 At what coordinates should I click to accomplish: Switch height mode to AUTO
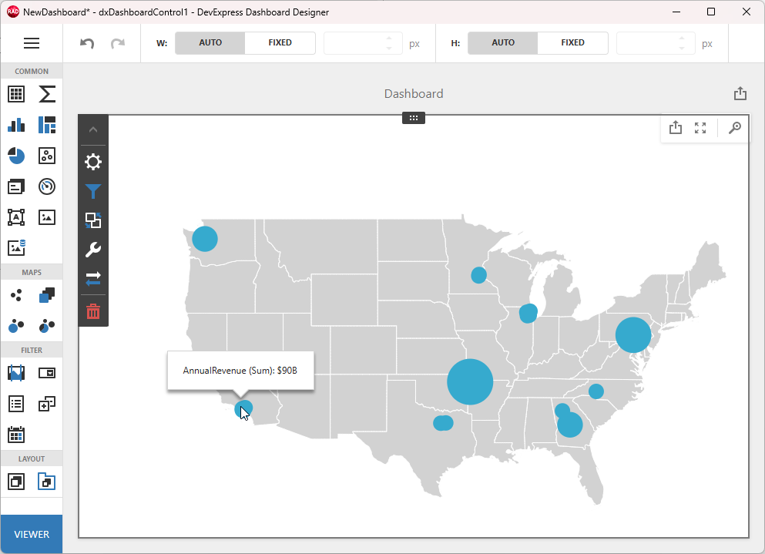point(502,43)
